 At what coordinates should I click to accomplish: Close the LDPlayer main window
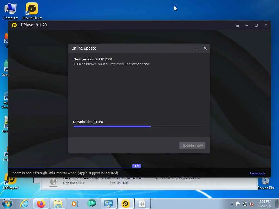(266, 25)
